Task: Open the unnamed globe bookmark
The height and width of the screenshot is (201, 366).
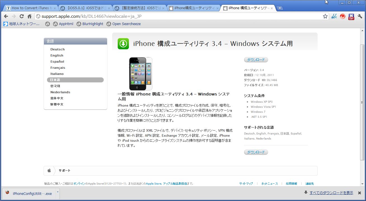Action: click(x=48, y=24)
